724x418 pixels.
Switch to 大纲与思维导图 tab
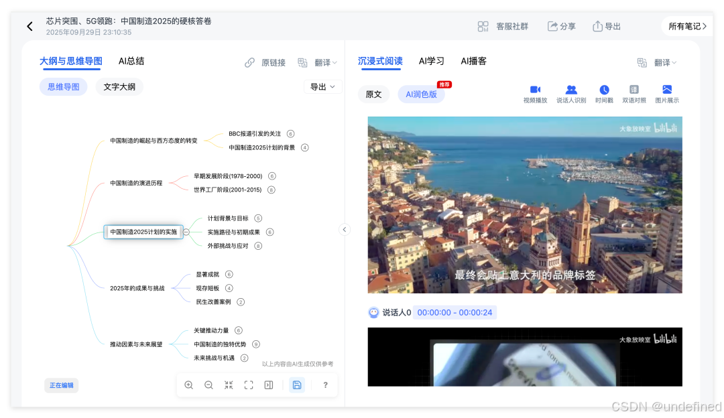click(x=71, y=61)
